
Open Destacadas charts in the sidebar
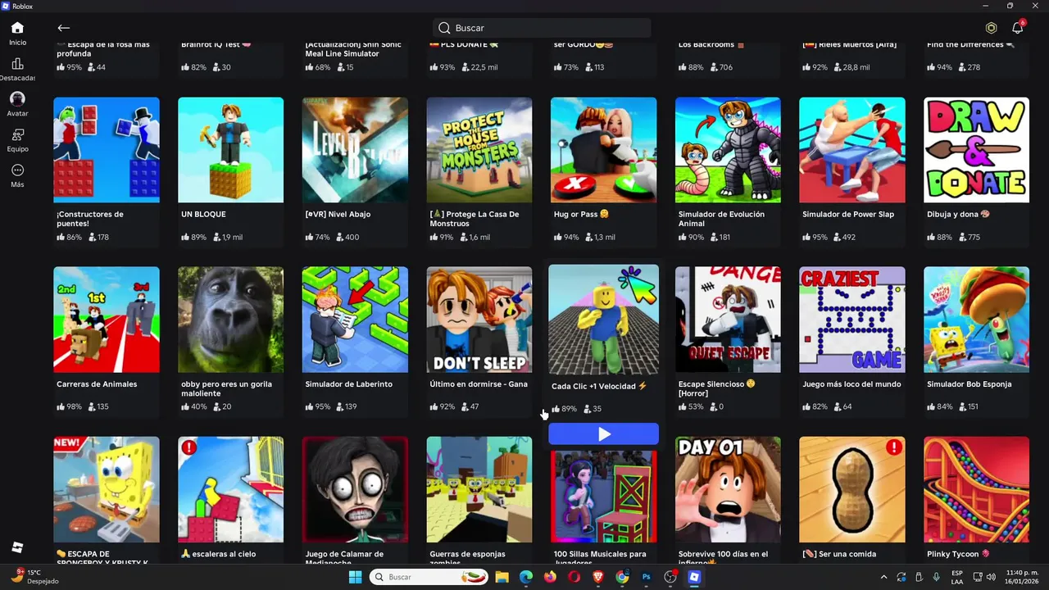tap(17, 70)
